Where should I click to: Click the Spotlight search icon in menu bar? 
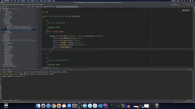(188, 1)
